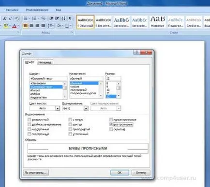Apply the Обычный style thumbnail

coord(85,22)
